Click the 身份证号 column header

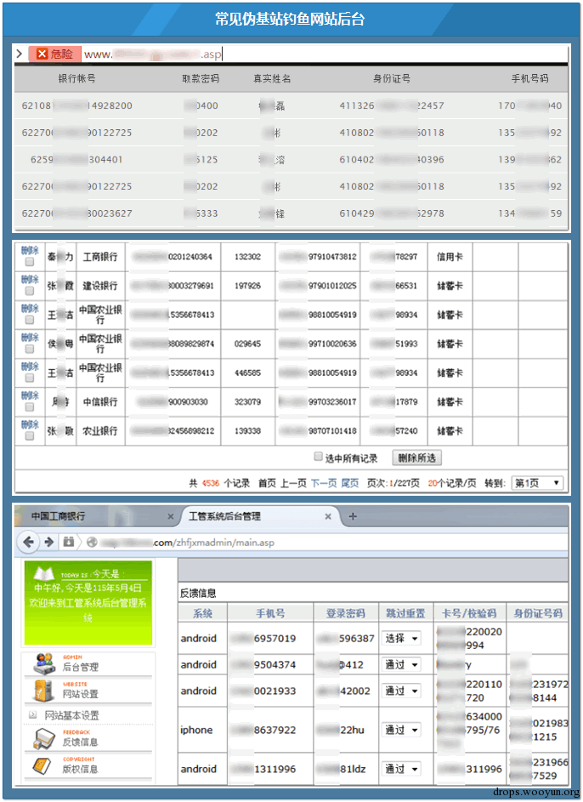392,78
